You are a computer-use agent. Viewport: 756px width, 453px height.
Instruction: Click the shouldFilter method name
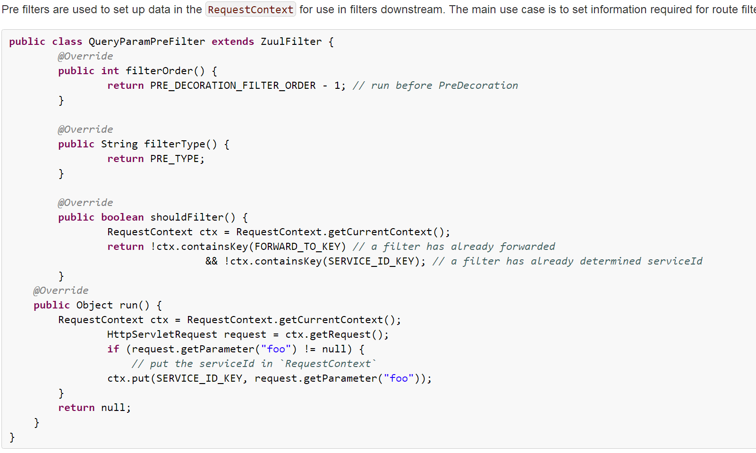click(x=187, y=217)
